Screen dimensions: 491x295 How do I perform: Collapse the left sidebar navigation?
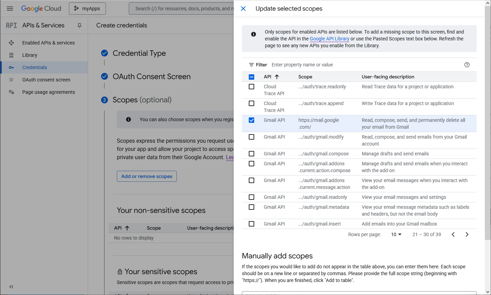click(x=11, y=287)
